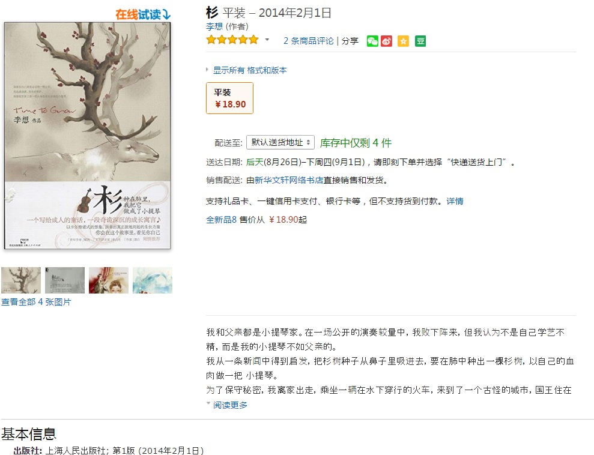Select the 平装 ¥18.90 format option
The image size is (594, 455).
click(229, 98)
